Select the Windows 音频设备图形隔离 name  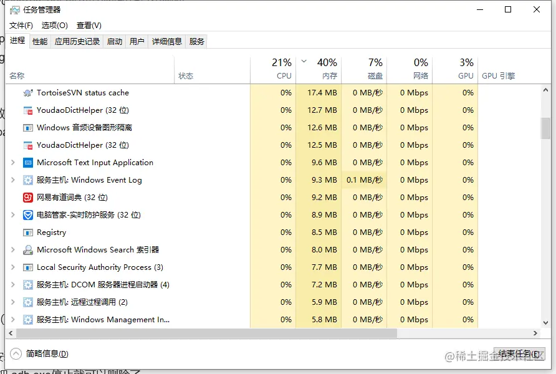point(84,128)
